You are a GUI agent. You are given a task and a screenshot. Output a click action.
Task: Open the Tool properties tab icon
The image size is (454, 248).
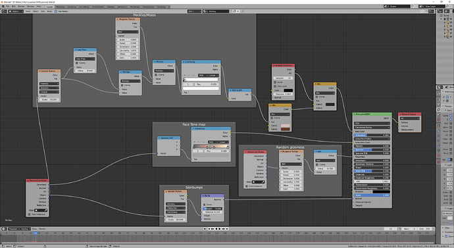click(x=439, y=93)
